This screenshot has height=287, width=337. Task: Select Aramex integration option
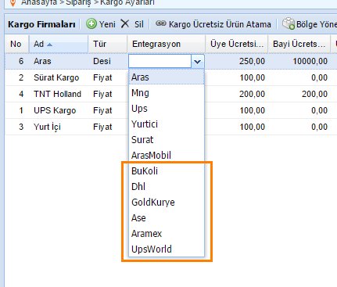click(x=167, y=234)
